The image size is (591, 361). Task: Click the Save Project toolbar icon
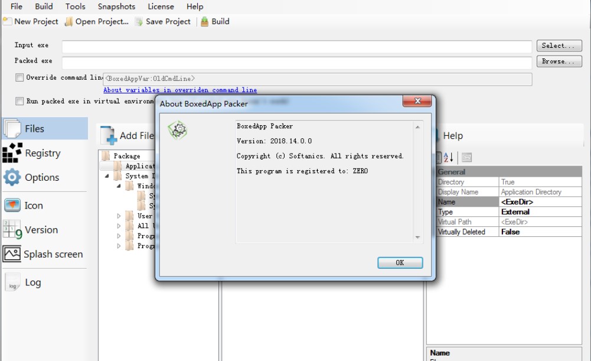(139, 22)
